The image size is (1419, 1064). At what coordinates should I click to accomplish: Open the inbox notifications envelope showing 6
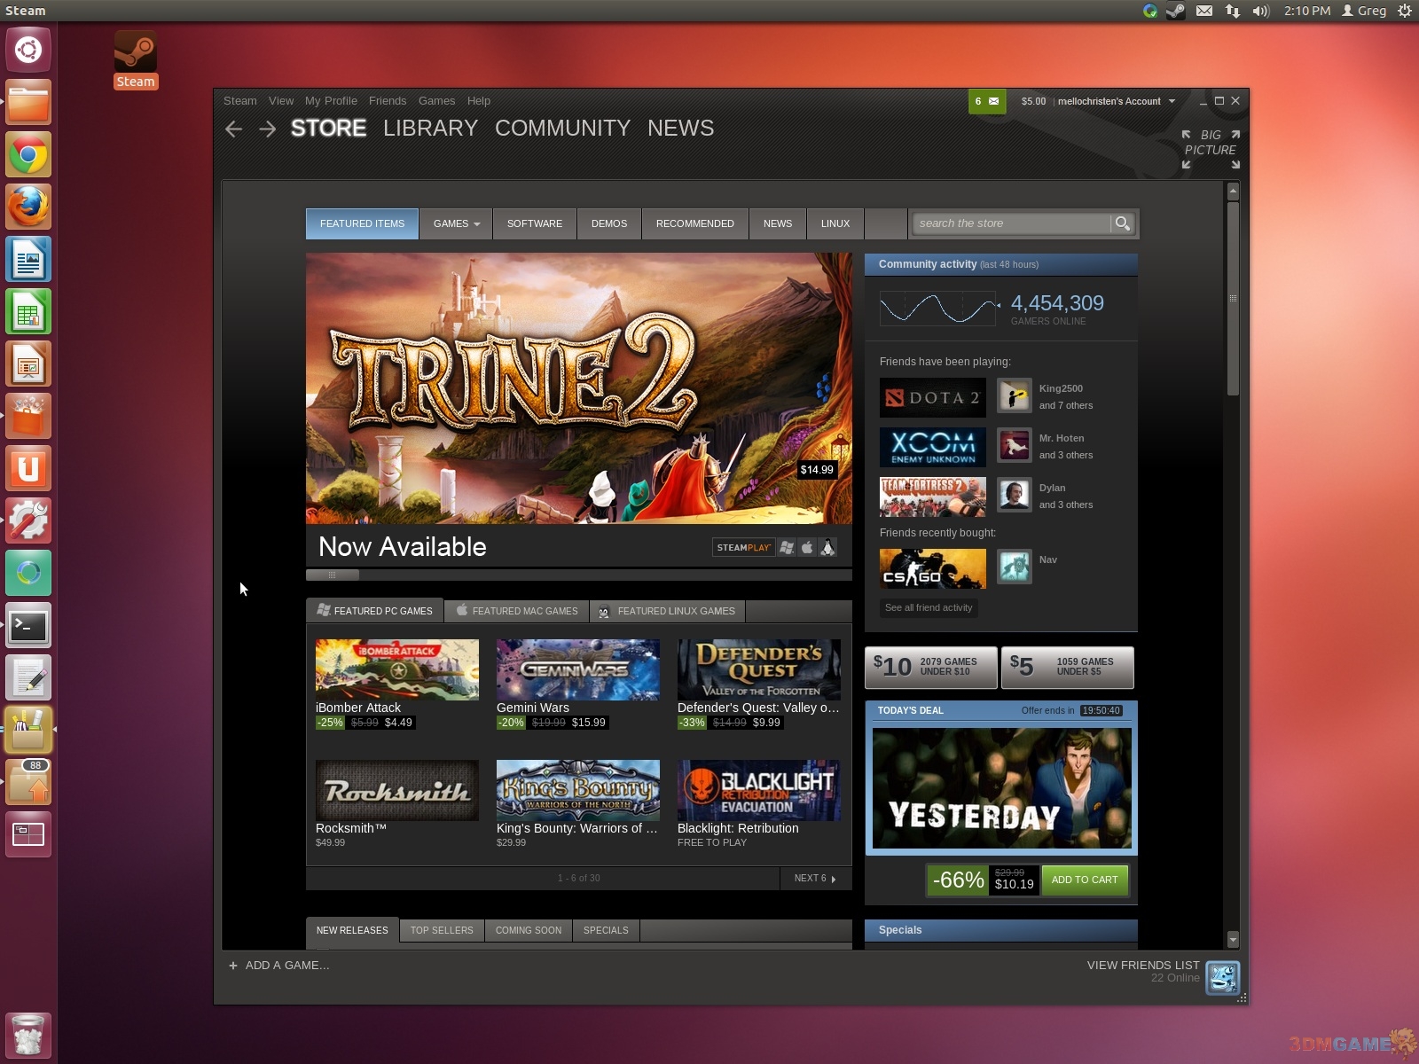987,101
